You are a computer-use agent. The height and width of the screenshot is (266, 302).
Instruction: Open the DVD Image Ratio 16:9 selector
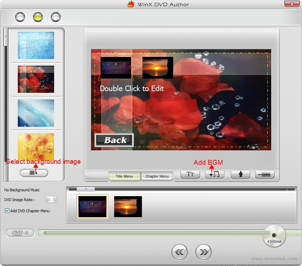[x=51, y=200]
